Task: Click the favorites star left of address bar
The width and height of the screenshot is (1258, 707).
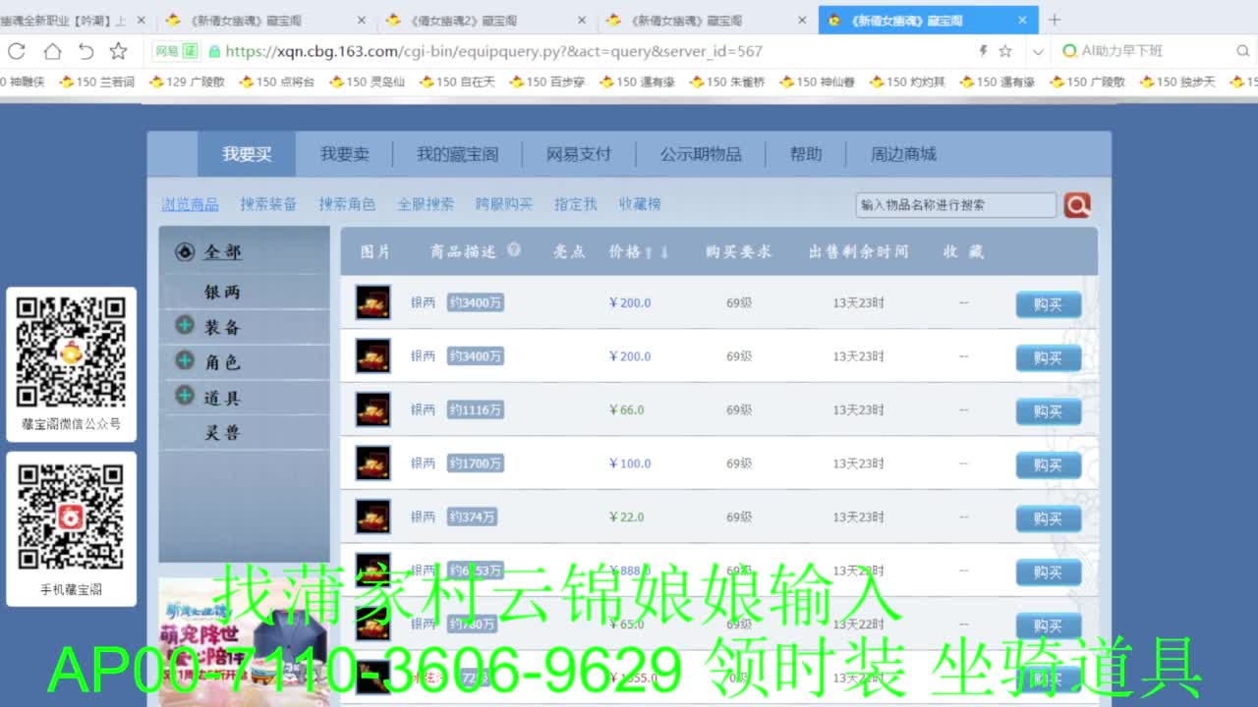Action: tap(118, 51)
